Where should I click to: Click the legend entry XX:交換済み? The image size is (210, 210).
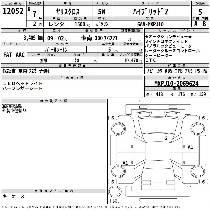pyautogui.click(x=113, y=207)
